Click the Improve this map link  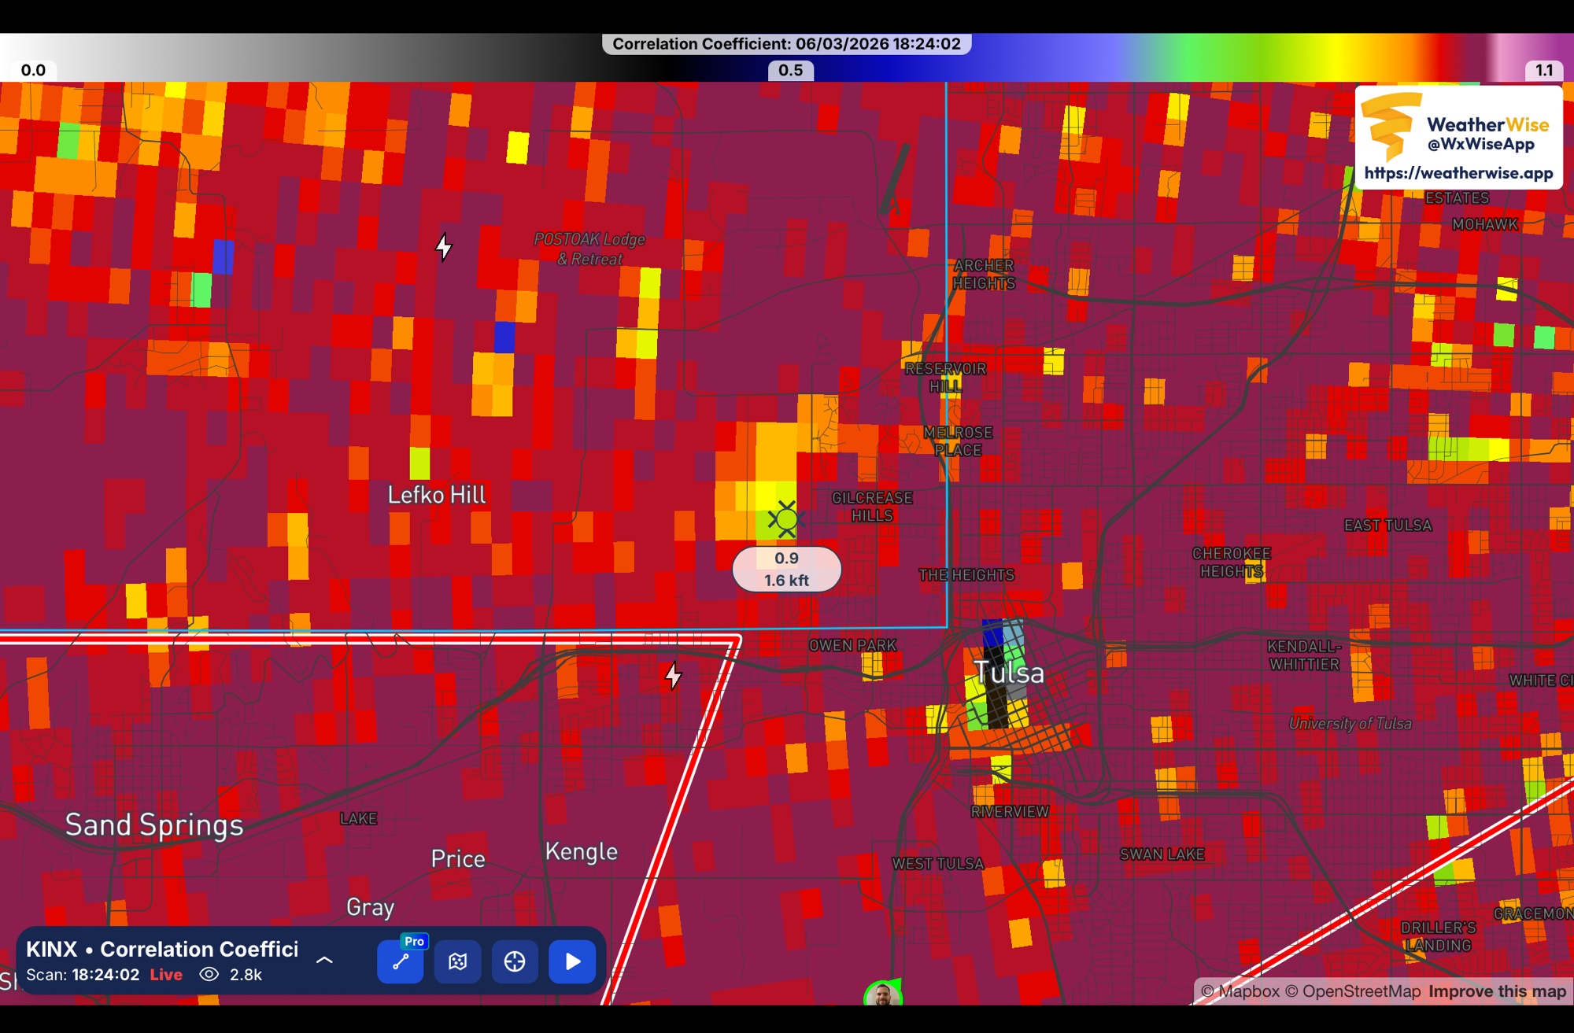pos(1497,991)
